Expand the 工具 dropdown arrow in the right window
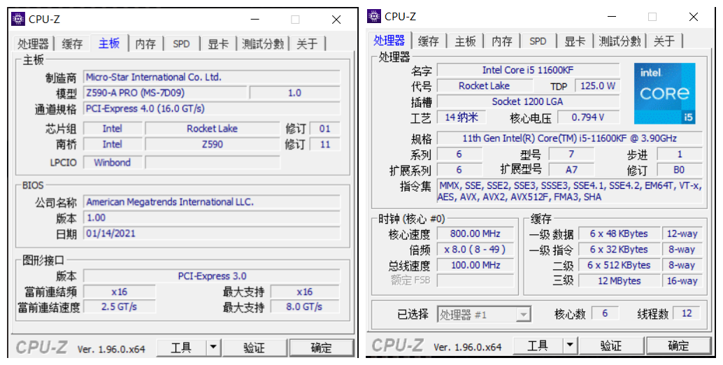 point(570,345)
